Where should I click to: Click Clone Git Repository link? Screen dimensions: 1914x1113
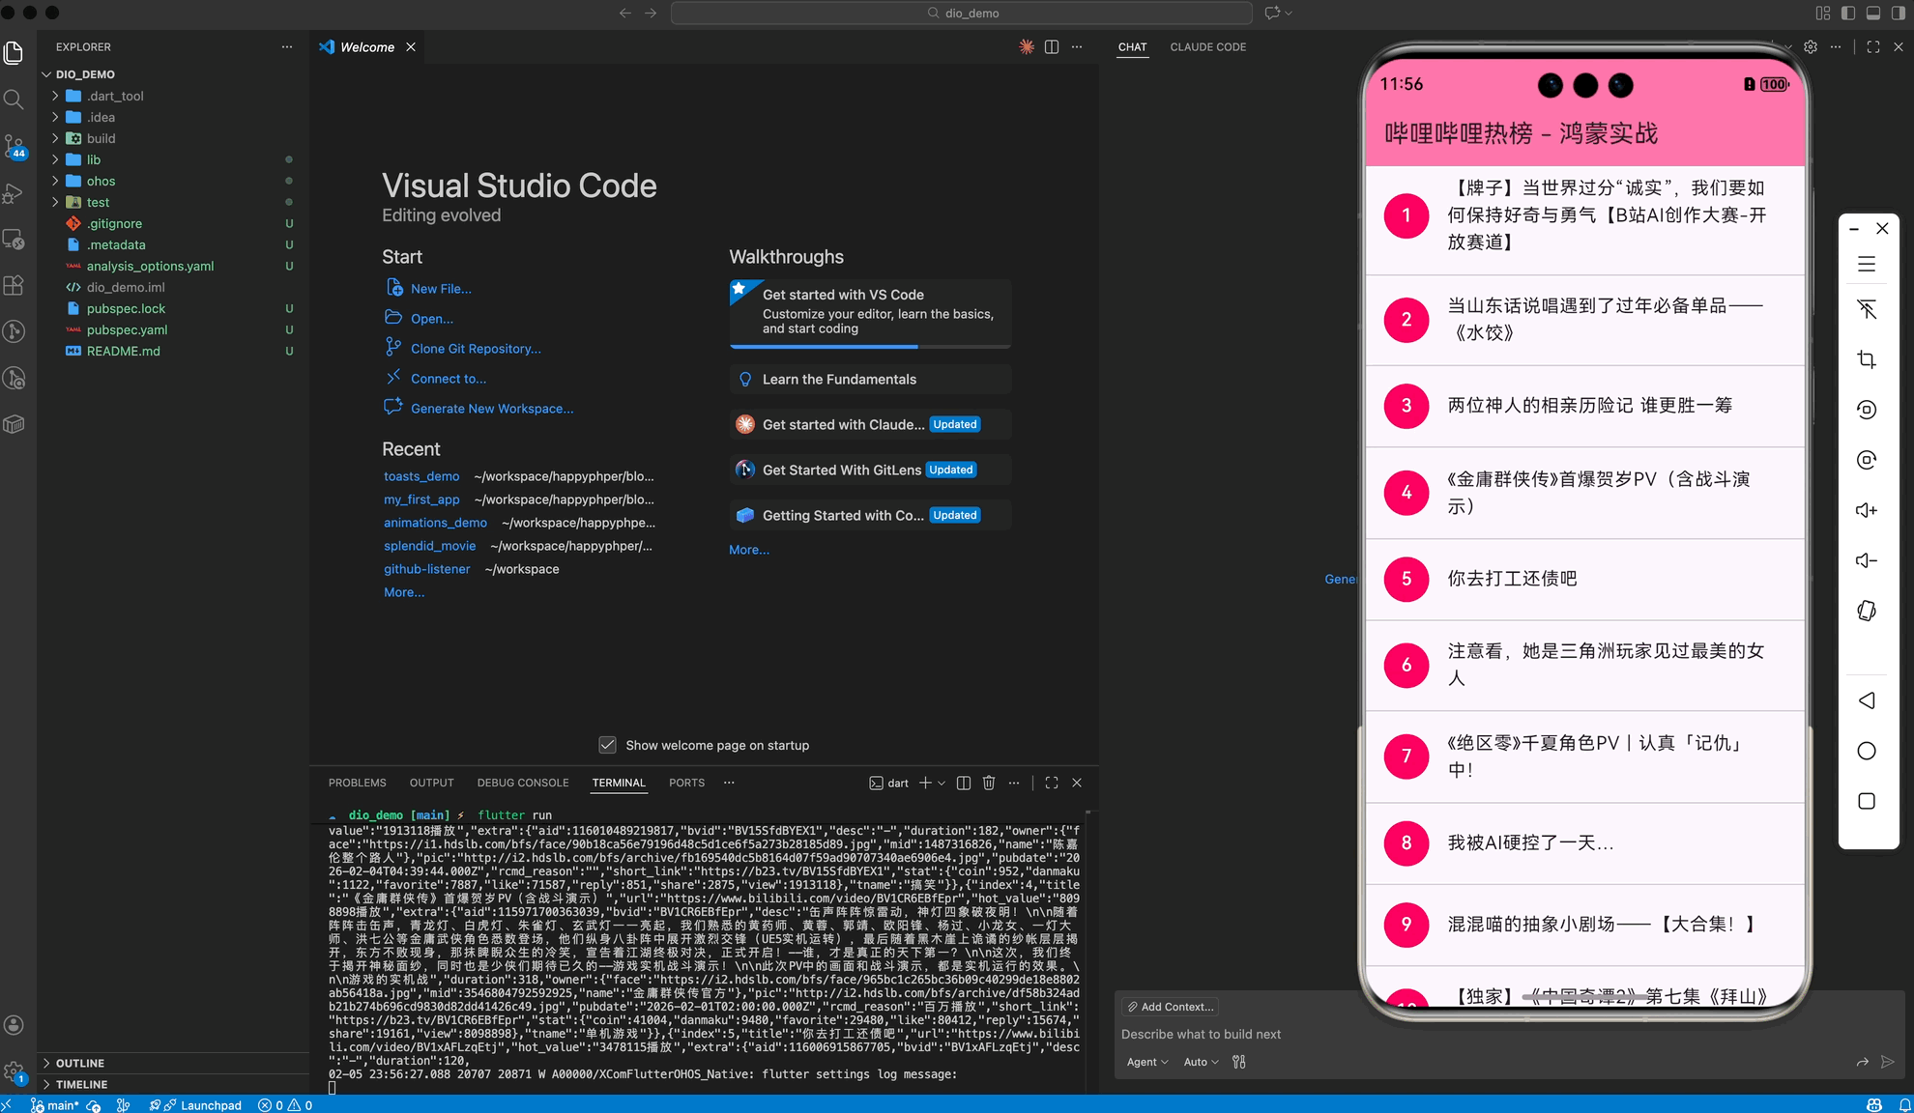point(476,349)
